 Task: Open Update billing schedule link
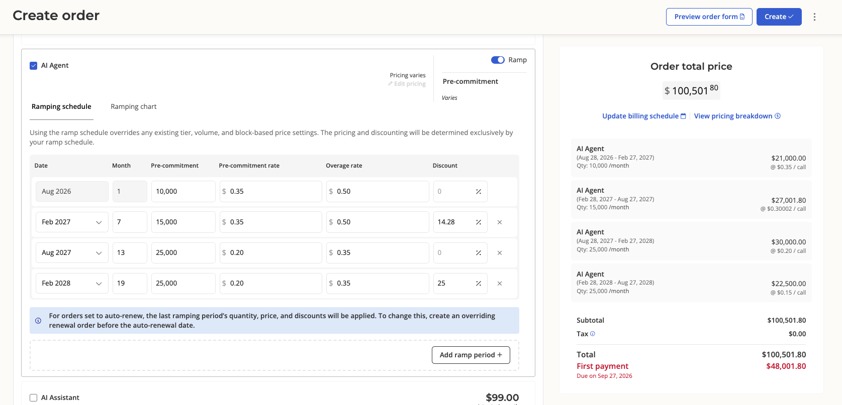click(x=644, y=116)
